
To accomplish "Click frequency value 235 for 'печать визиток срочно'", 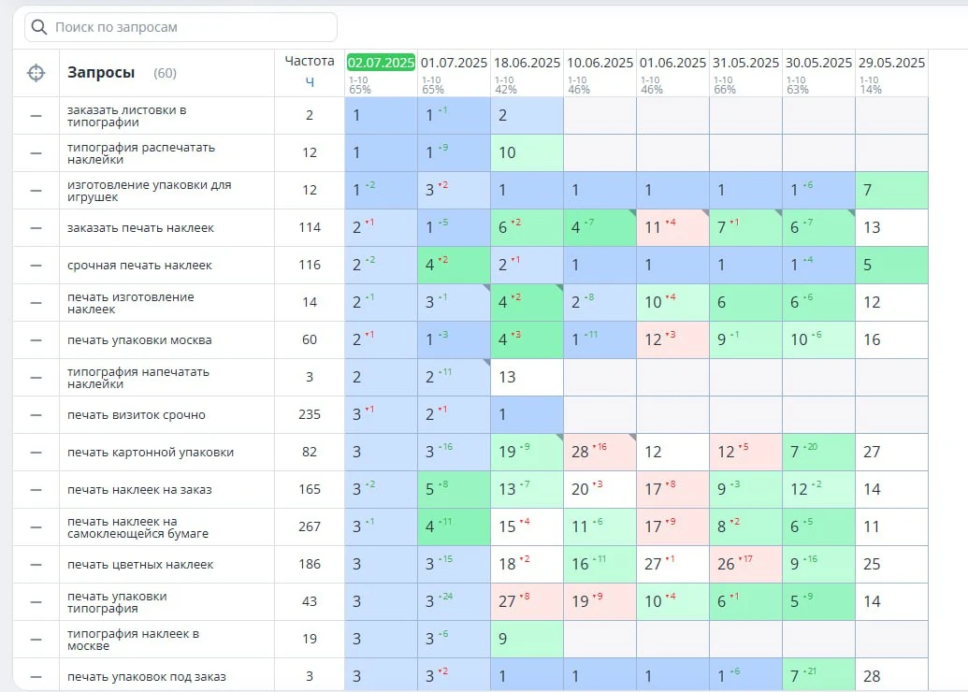I will (x=310, y=415).
